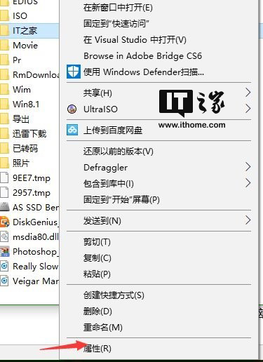
Task: Click the 已转码 folder icon
Action: (x=4, y=149)
